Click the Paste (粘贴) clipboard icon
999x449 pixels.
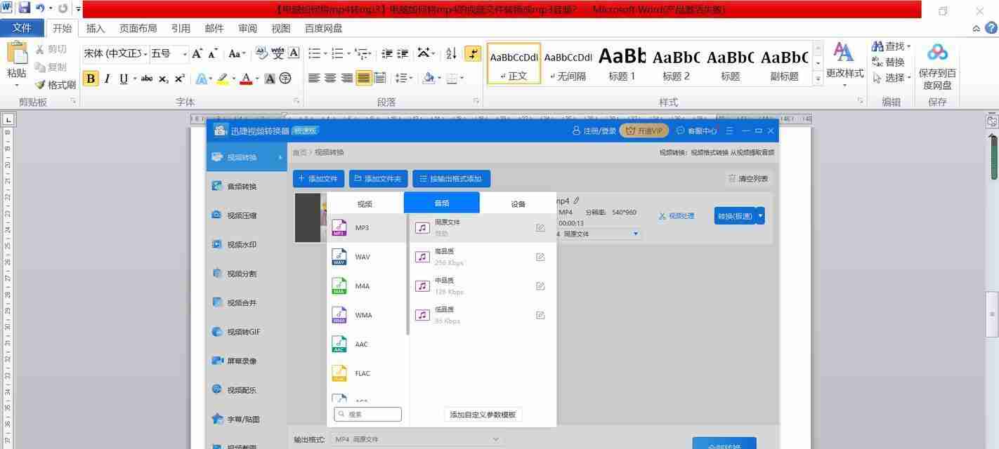[x=16, y=55]
